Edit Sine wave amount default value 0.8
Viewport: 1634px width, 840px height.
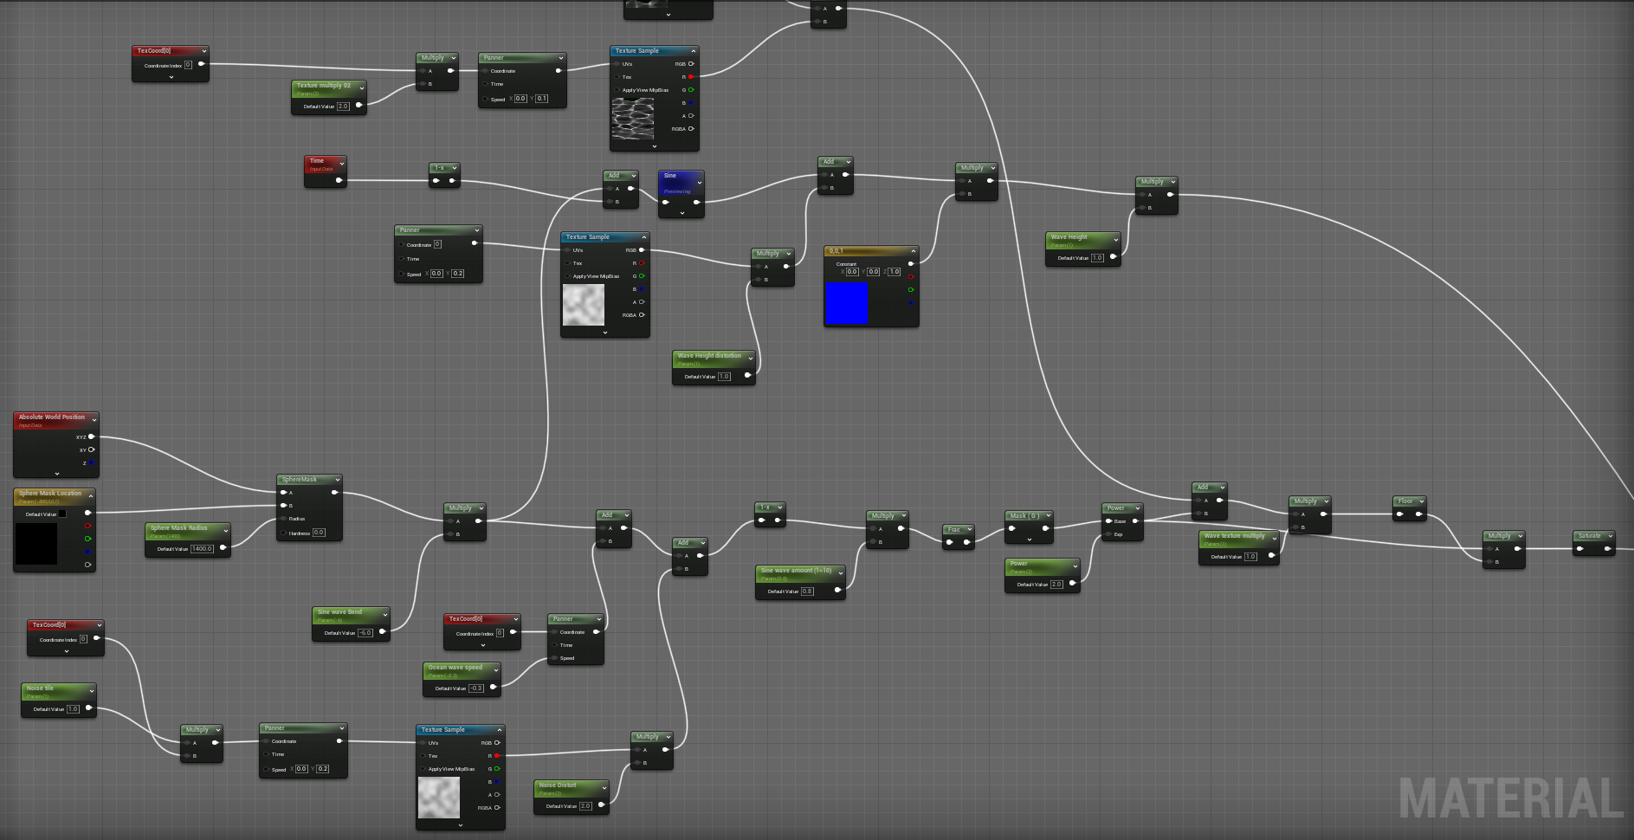pos(807,591)
